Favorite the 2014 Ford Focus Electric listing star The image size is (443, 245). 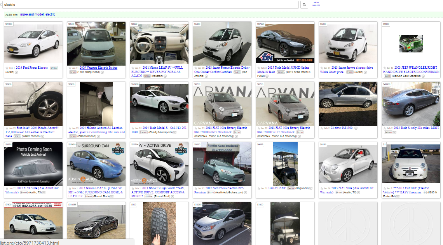pyautogui.click(x=7, y=68)
